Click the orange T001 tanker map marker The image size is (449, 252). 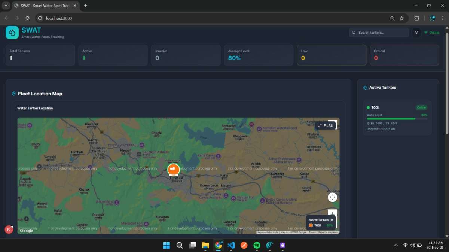173,169
